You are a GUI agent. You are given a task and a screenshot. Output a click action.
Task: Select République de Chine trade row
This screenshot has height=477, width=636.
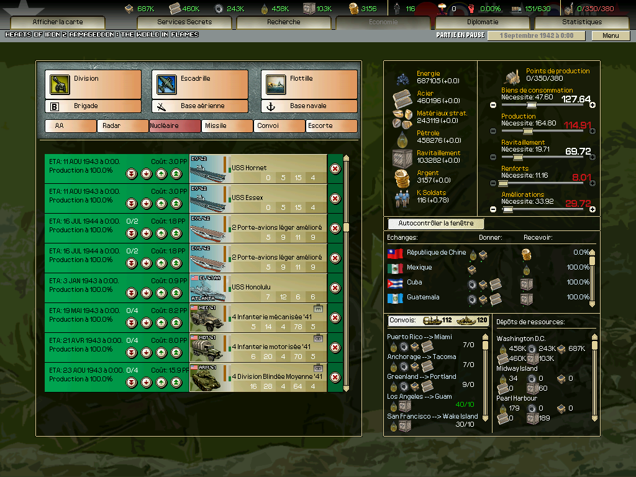[x=488, y=253]
